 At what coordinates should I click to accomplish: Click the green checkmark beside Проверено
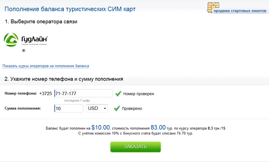[117, 108]
